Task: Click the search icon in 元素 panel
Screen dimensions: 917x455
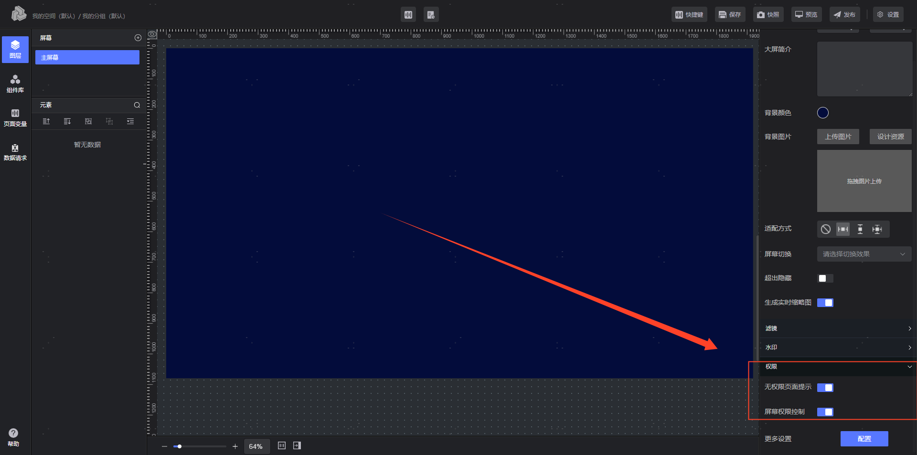Action: pos(137,105)
